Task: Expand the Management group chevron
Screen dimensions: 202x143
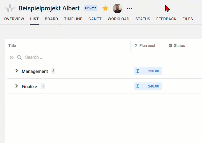Action: pyautogui.click(x=16, y=71)
